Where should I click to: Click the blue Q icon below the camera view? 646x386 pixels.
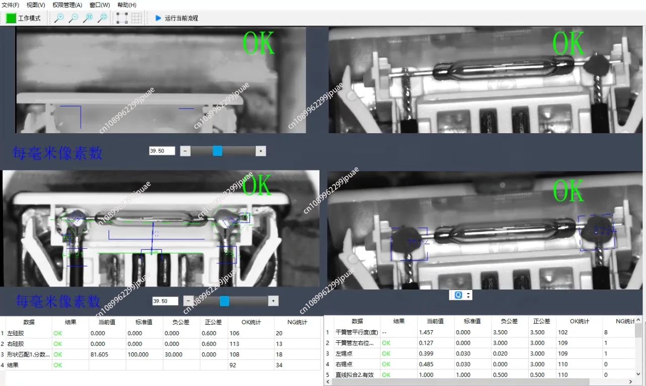pyautogui.click(x=458, y=296)
